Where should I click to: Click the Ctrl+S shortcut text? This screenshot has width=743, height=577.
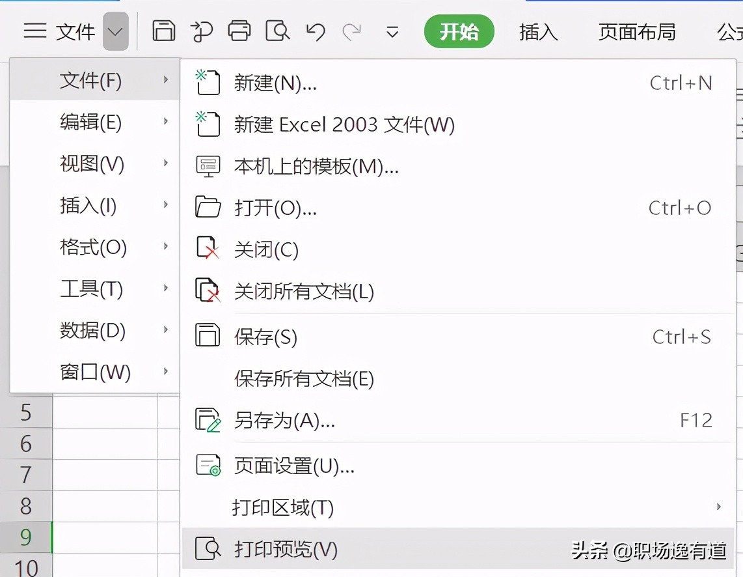pos(681,337)
